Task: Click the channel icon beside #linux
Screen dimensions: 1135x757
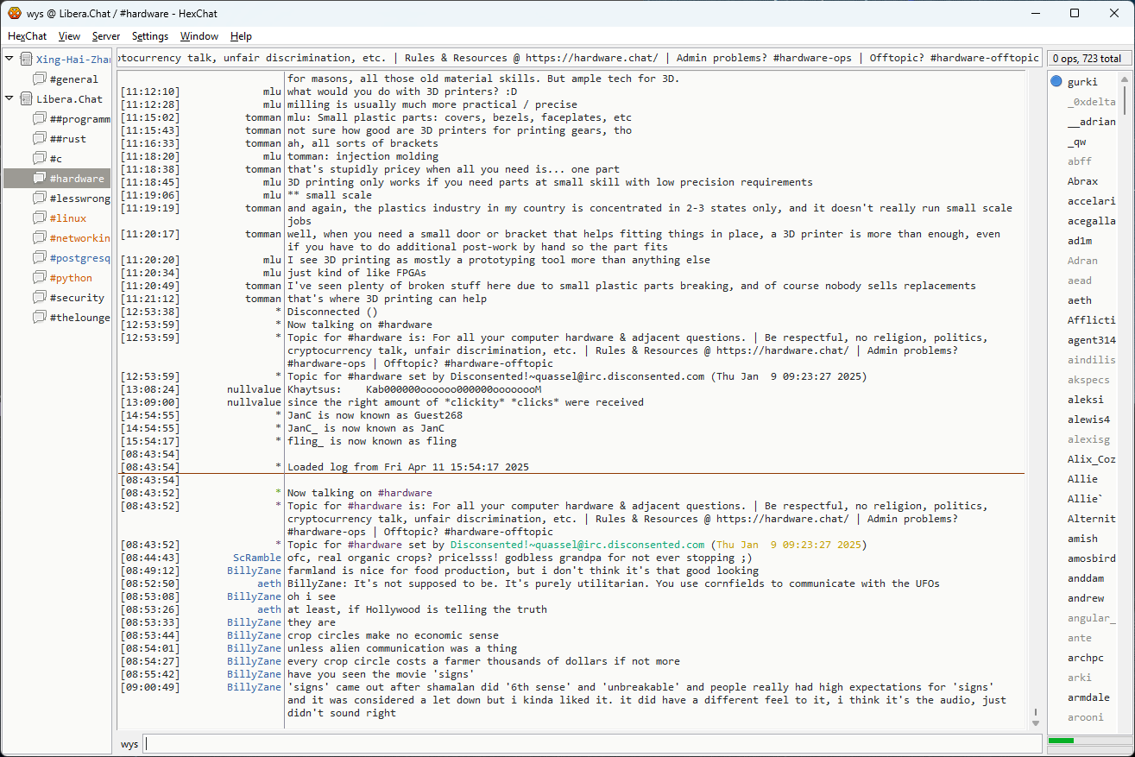Action: (x=39, y=218)
